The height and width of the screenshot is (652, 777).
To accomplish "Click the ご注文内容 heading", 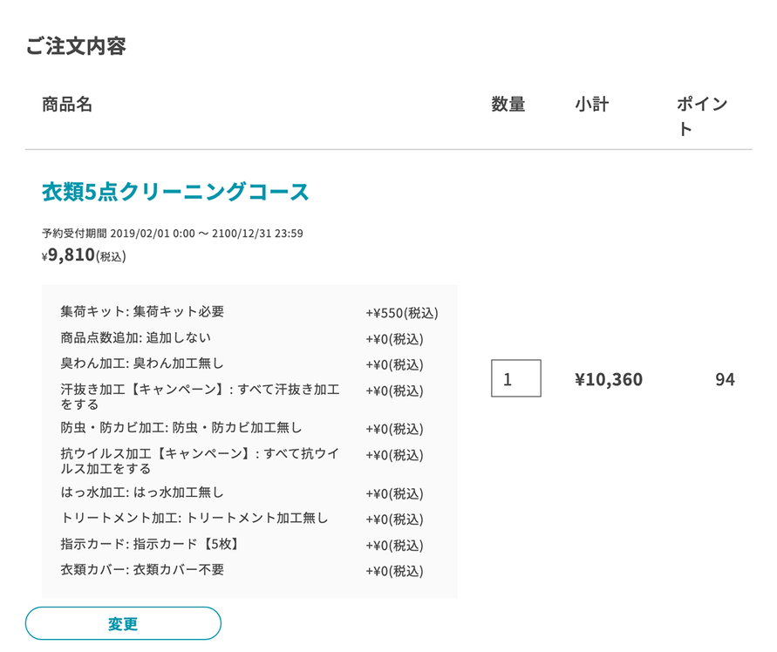I will click(76, 46).
